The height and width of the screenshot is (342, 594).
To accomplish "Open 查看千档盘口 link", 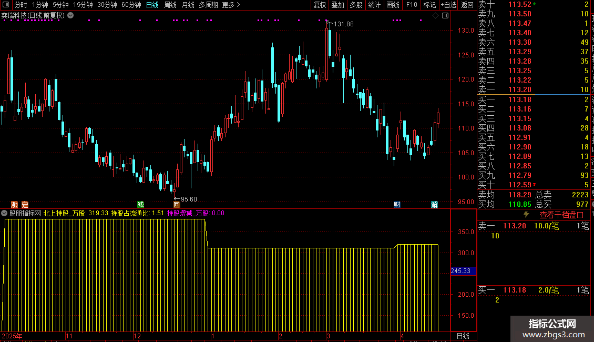I will click(x=561, y=215).
